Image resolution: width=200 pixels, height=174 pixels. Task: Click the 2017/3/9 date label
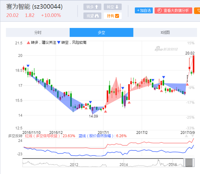pos(188,133)
